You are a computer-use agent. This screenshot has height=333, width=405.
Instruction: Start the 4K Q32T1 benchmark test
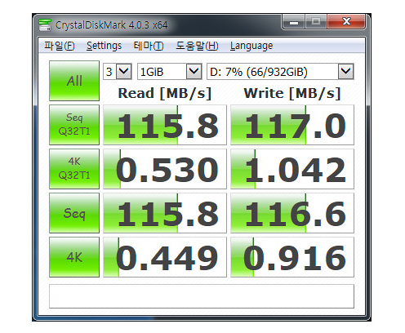74,169
